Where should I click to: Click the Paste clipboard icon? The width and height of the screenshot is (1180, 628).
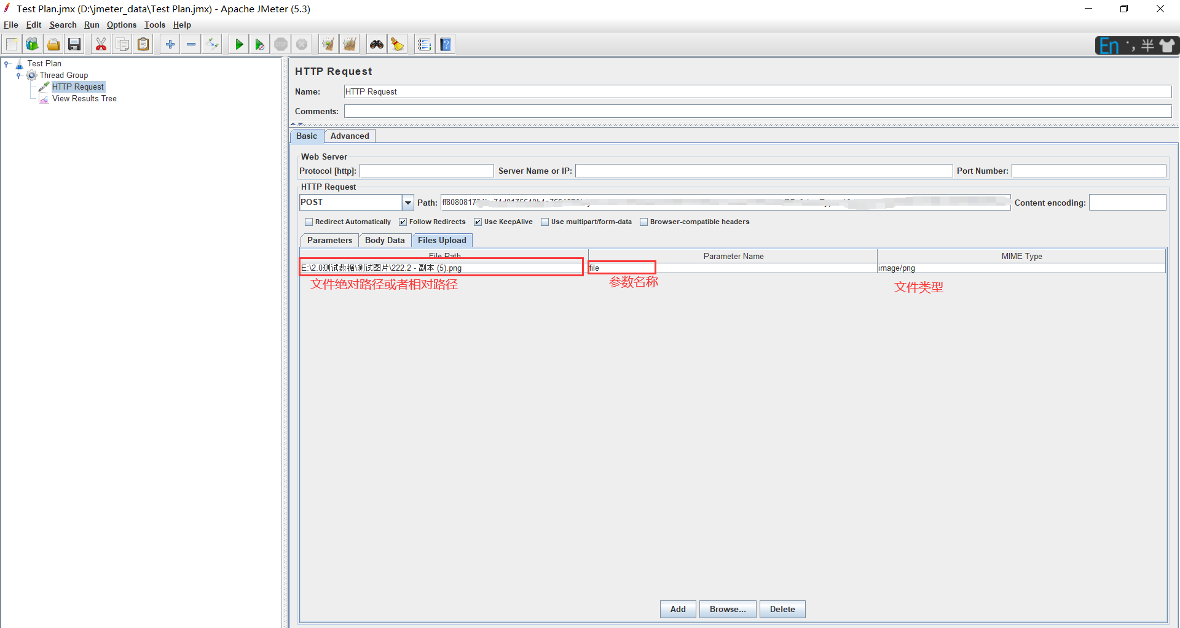pos(143,44)
